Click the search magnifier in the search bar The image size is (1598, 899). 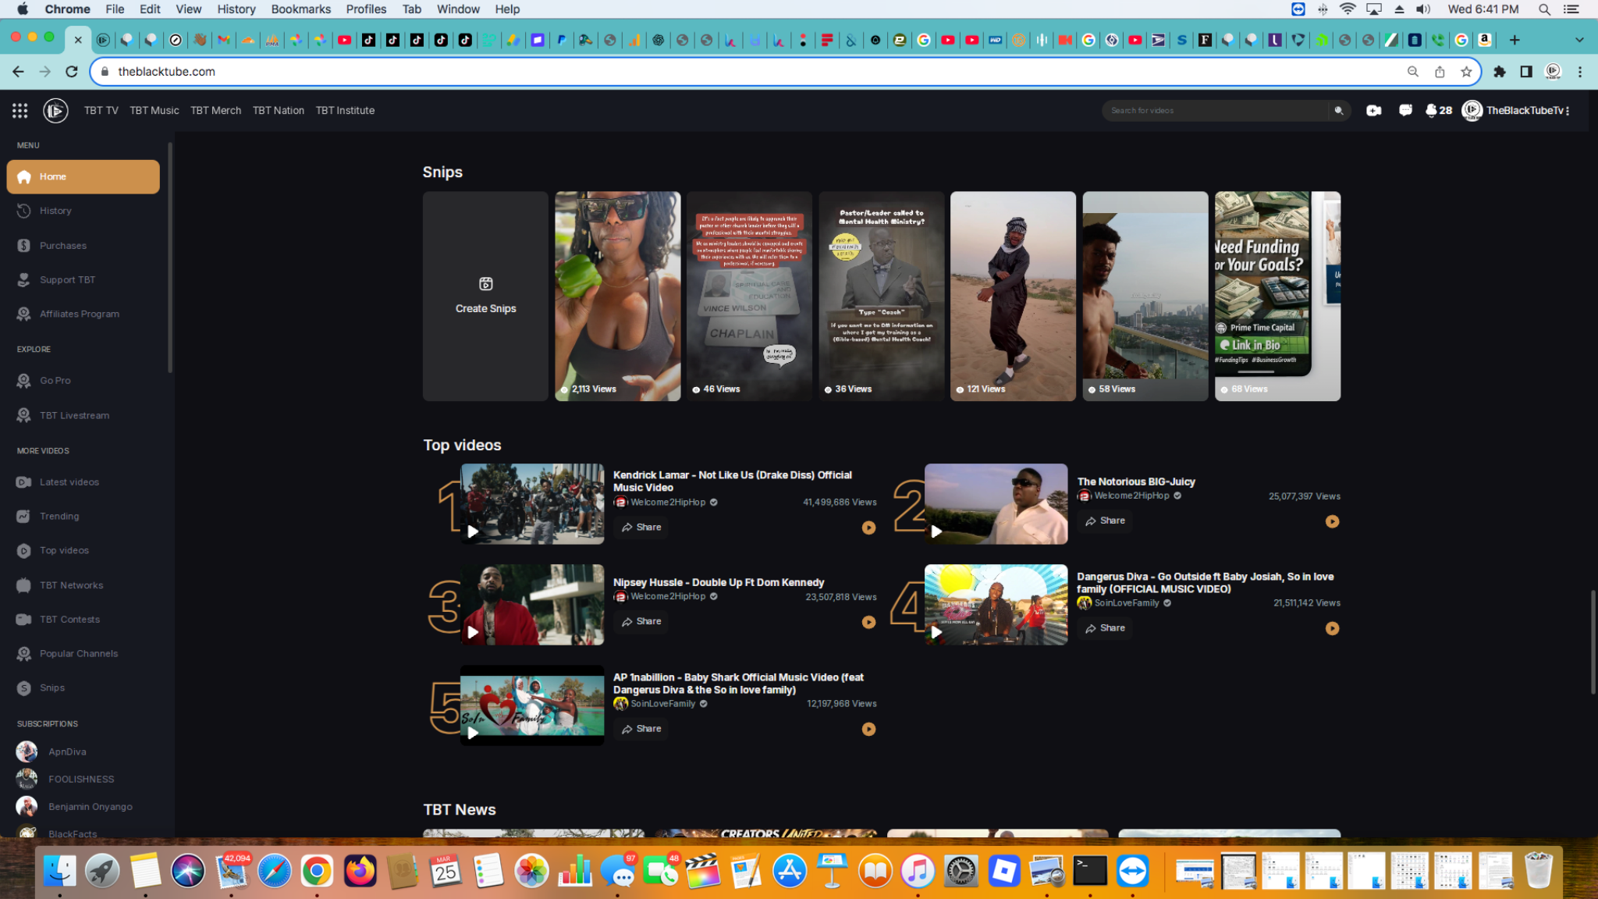point(1338,110)
